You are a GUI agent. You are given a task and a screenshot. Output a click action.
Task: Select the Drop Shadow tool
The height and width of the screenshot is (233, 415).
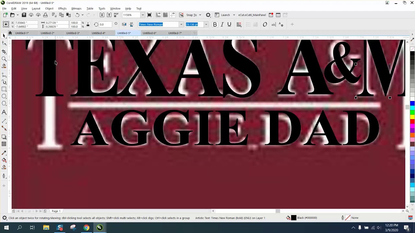pos(4,137)
